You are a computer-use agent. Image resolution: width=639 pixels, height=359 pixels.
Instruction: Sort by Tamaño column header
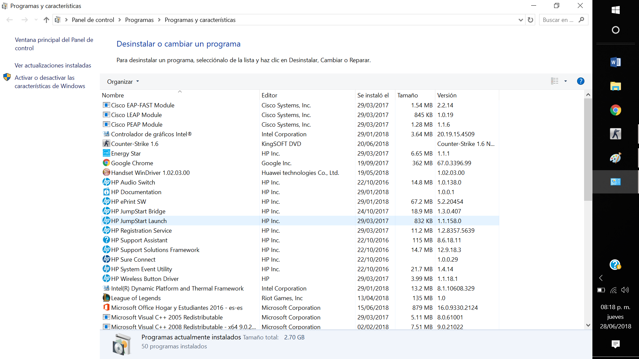[415, 95]
